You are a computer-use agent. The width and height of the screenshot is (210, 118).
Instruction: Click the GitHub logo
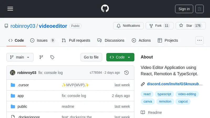[x=105, y=8]
